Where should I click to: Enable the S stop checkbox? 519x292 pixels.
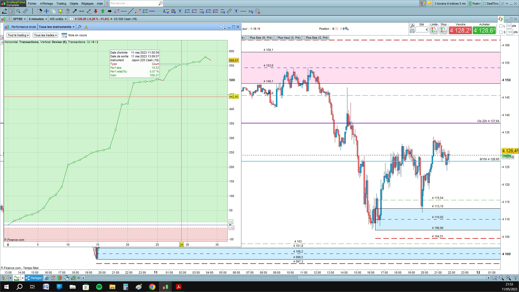[x=501, y=32]
